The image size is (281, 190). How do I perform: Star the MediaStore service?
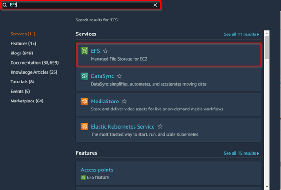124,102
